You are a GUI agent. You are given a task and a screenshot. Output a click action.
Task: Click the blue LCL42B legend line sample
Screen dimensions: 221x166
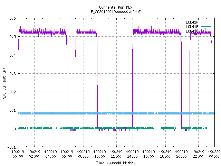(x=205, y=31)
